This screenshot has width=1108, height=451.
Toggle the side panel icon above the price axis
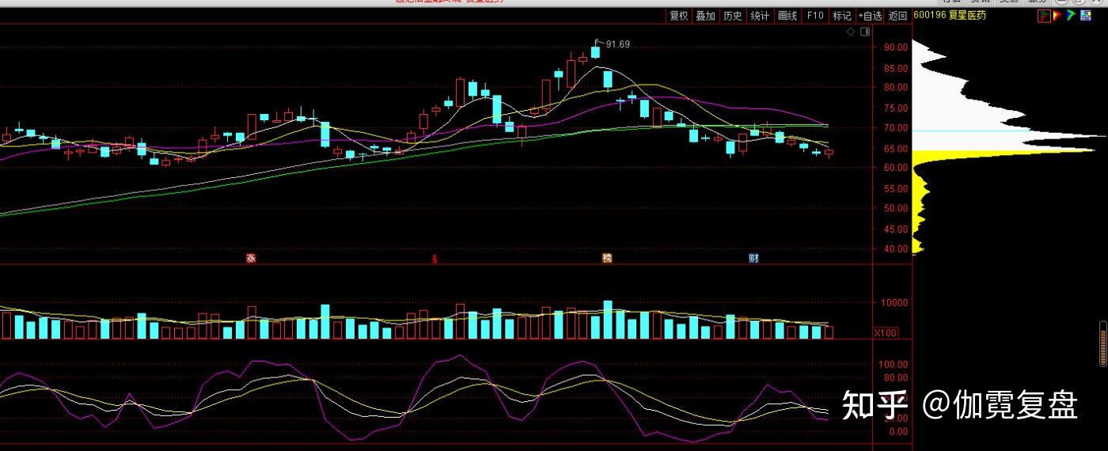point(865,32)
